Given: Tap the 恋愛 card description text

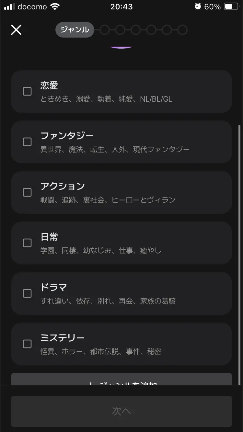Looking at the screenshot, I should (x=106, y=99).
